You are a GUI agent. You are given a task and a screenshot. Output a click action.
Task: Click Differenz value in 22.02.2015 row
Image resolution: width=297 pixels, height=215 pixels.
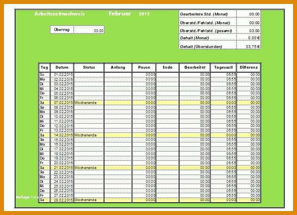[x=249, y=172]
